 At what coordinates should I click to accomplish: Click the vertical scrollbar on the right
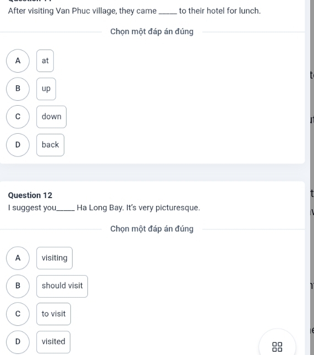pyautogui.click(x=312, y=177)
